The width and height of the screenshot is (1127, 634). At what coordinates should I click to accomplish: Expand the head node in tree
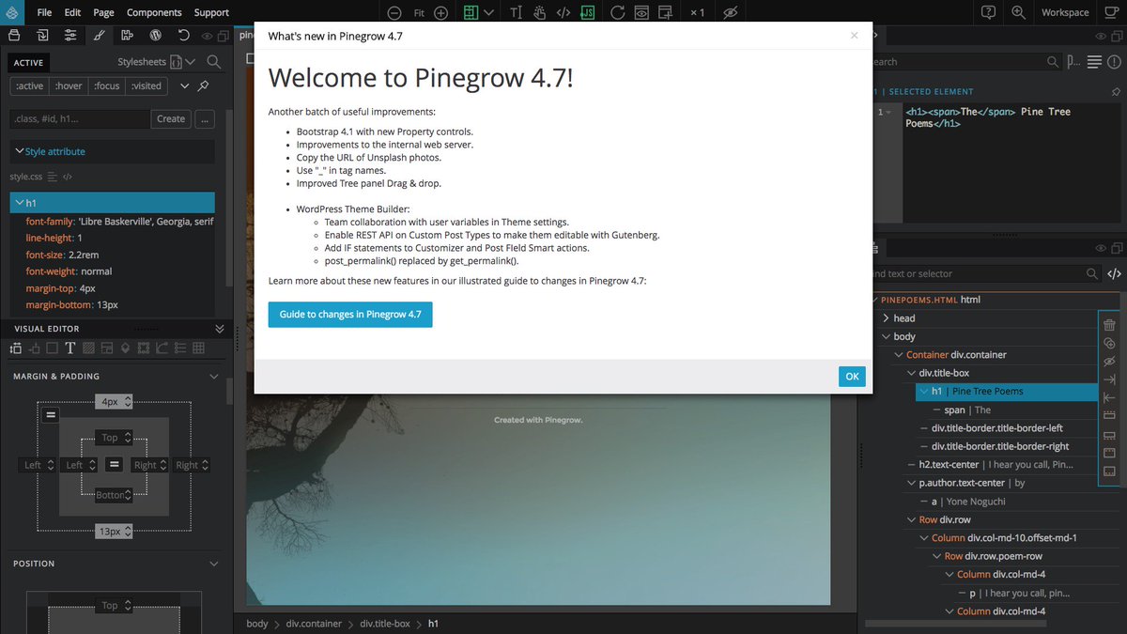[886, 318]
